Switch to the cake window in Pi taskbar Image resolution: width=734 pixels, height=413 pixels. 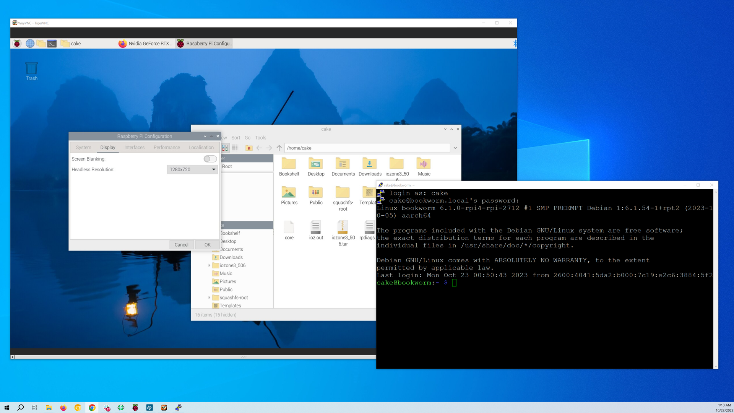(x=88, y=44)
